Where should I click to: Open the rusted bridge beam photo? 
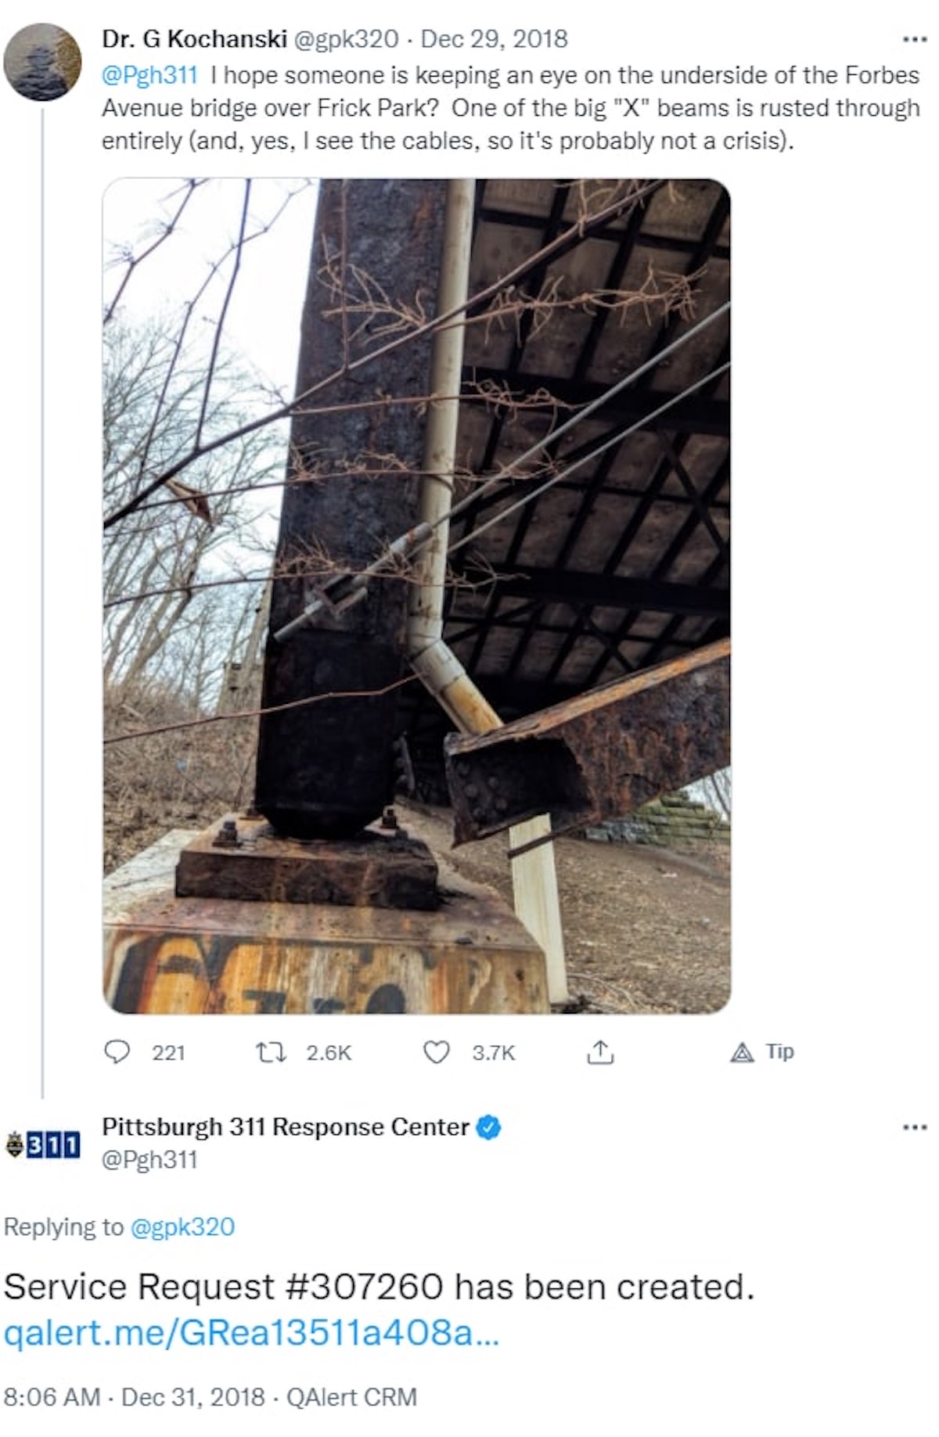pyautogui.click(x=416, y=596)
